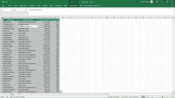The width and height of the screenshot is (175, 98).
Task: Click the Tell me lightbulb icon
Action: tap(81, 5)
